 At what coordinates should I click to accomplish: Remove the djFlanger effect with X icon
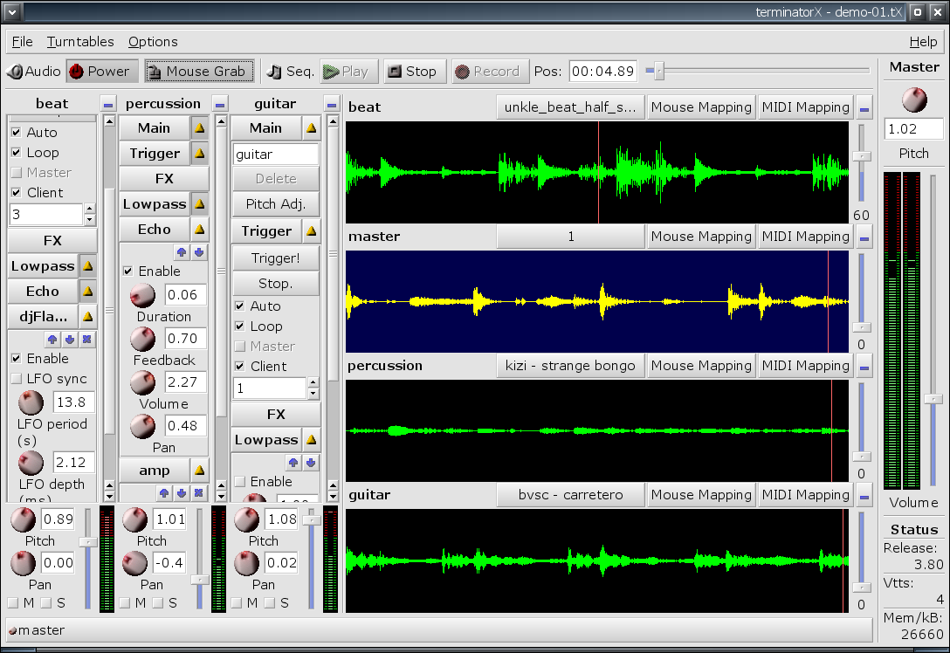[x=87, y=340]
